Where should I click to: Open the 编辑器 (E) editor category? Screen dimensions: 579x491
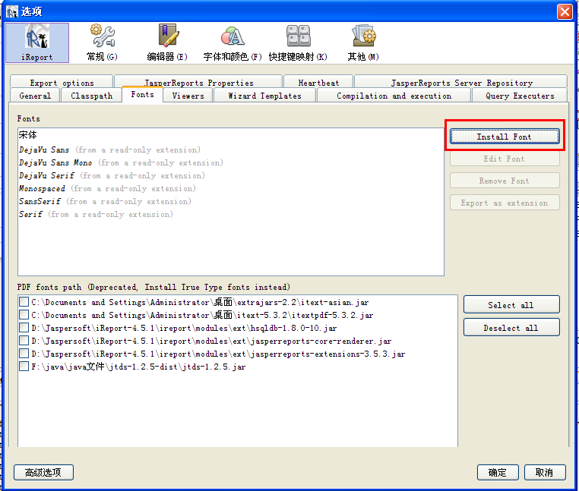(167, 42)
